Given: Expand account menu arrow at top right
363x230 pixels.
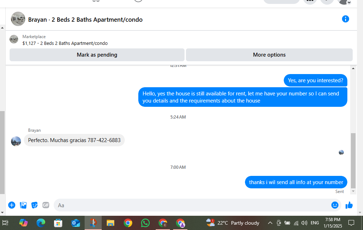Looking at the screenshot, I should pyautogui.click(x=349, y=2).
